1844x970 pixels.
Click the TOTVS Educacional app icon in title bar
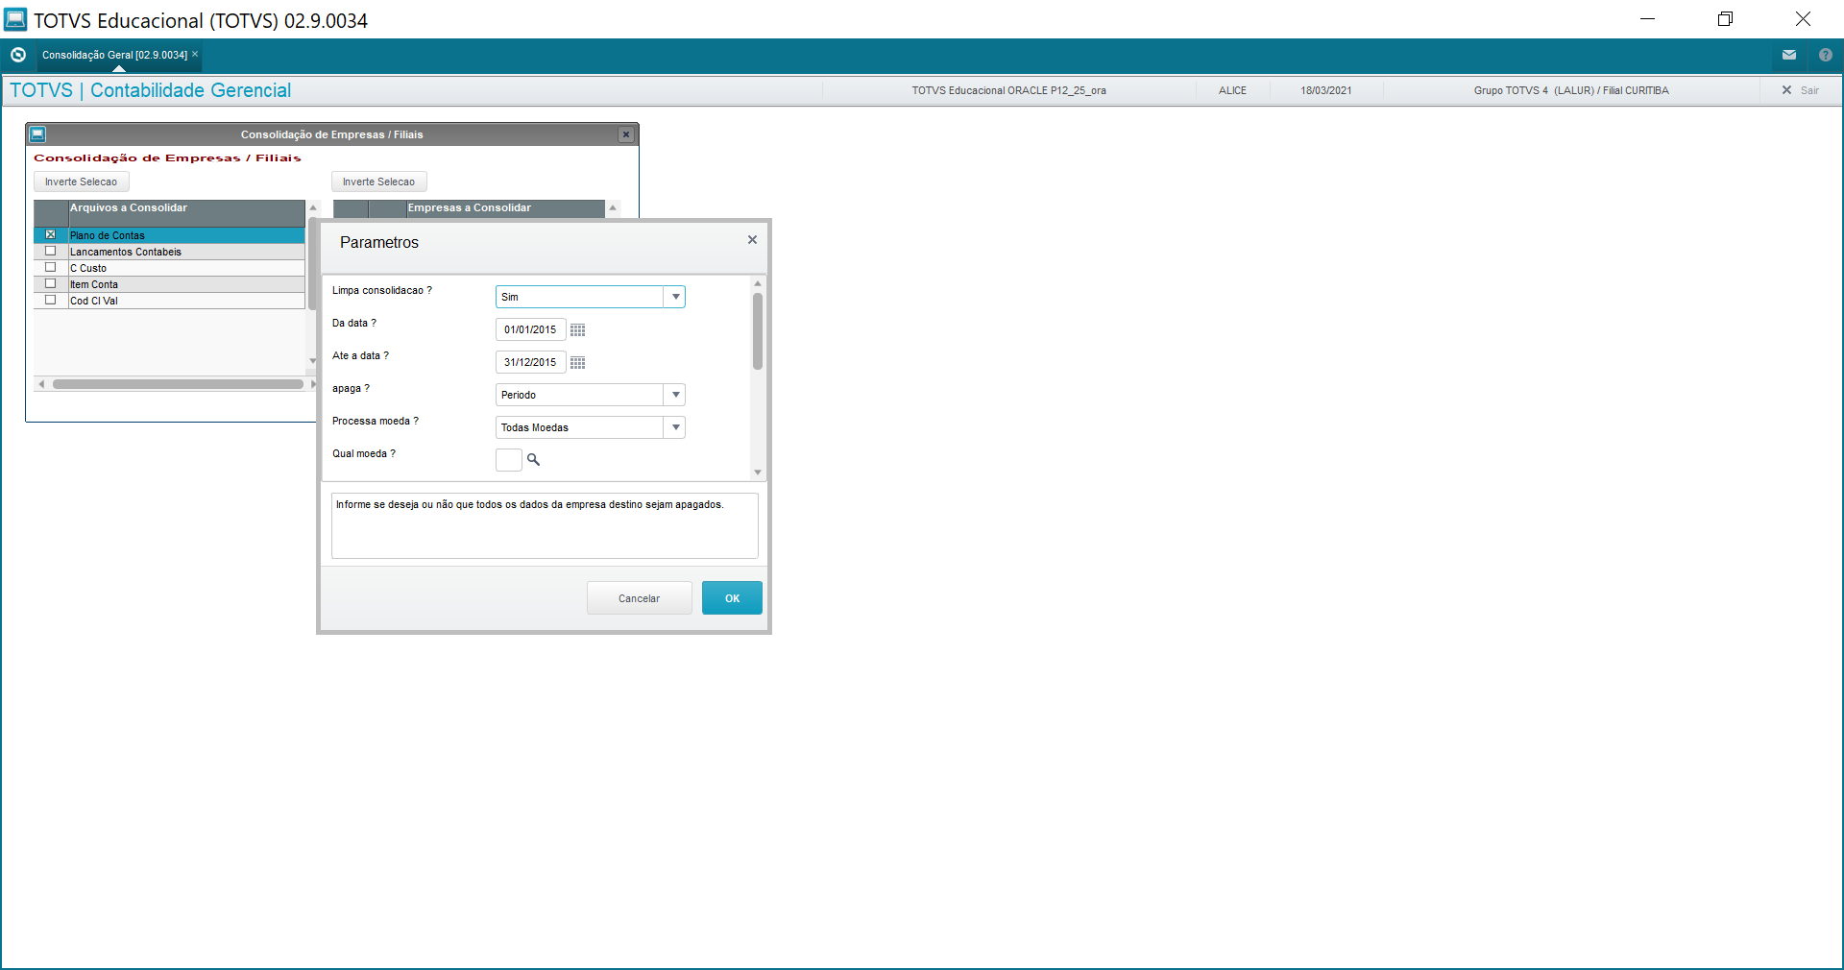[15, 19]
